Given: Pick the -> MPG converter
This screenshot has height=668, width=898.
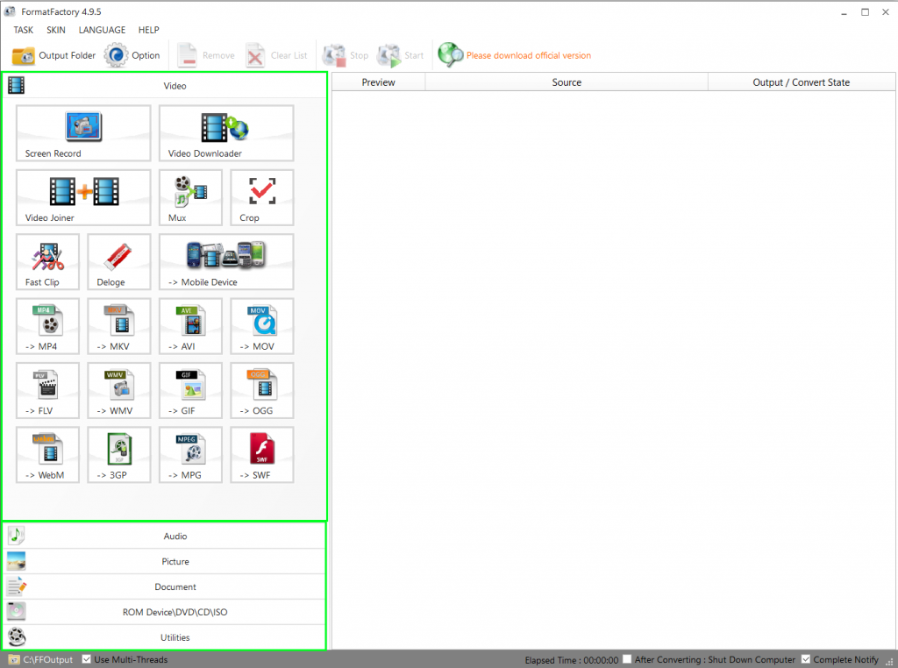Looking at the screenshot, I should tap(190, 455).
